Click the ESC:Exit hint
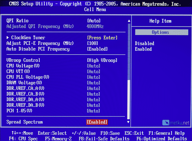Viewport: 192px width, 141px height. click(x=134, y=133)
